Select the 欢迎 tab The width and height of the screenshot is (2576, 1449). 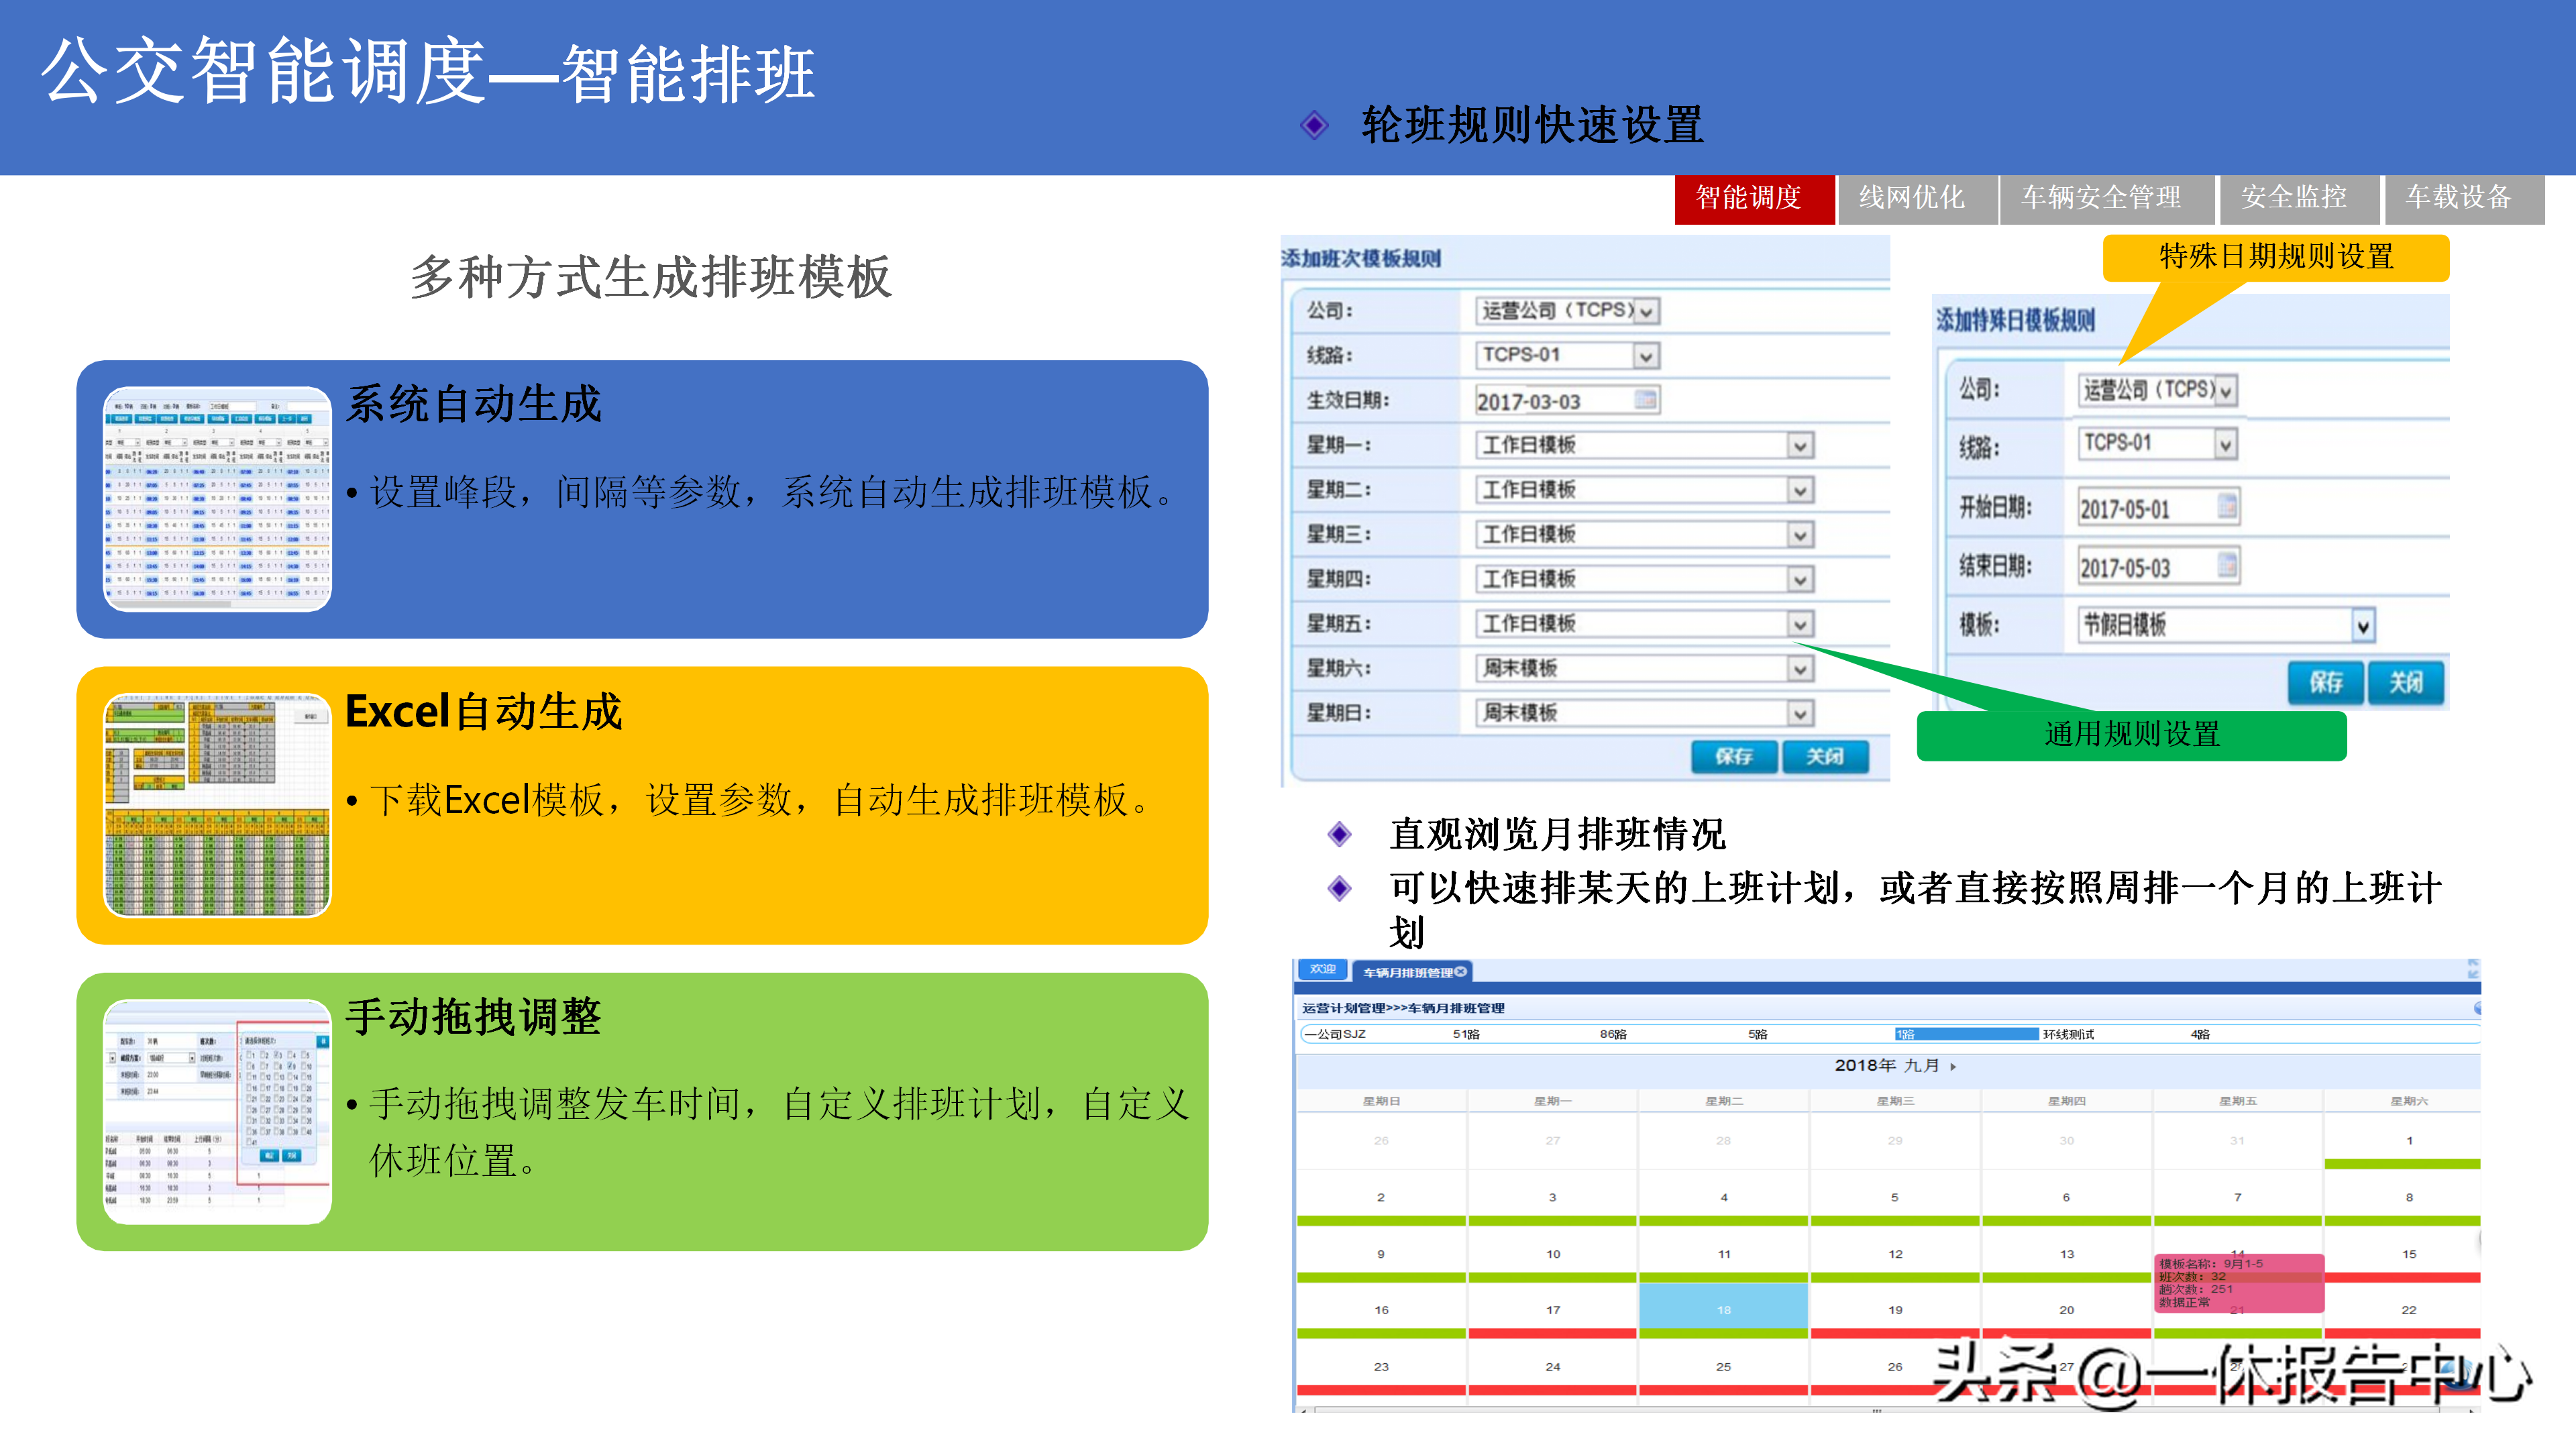click(x=1322, y=969)
